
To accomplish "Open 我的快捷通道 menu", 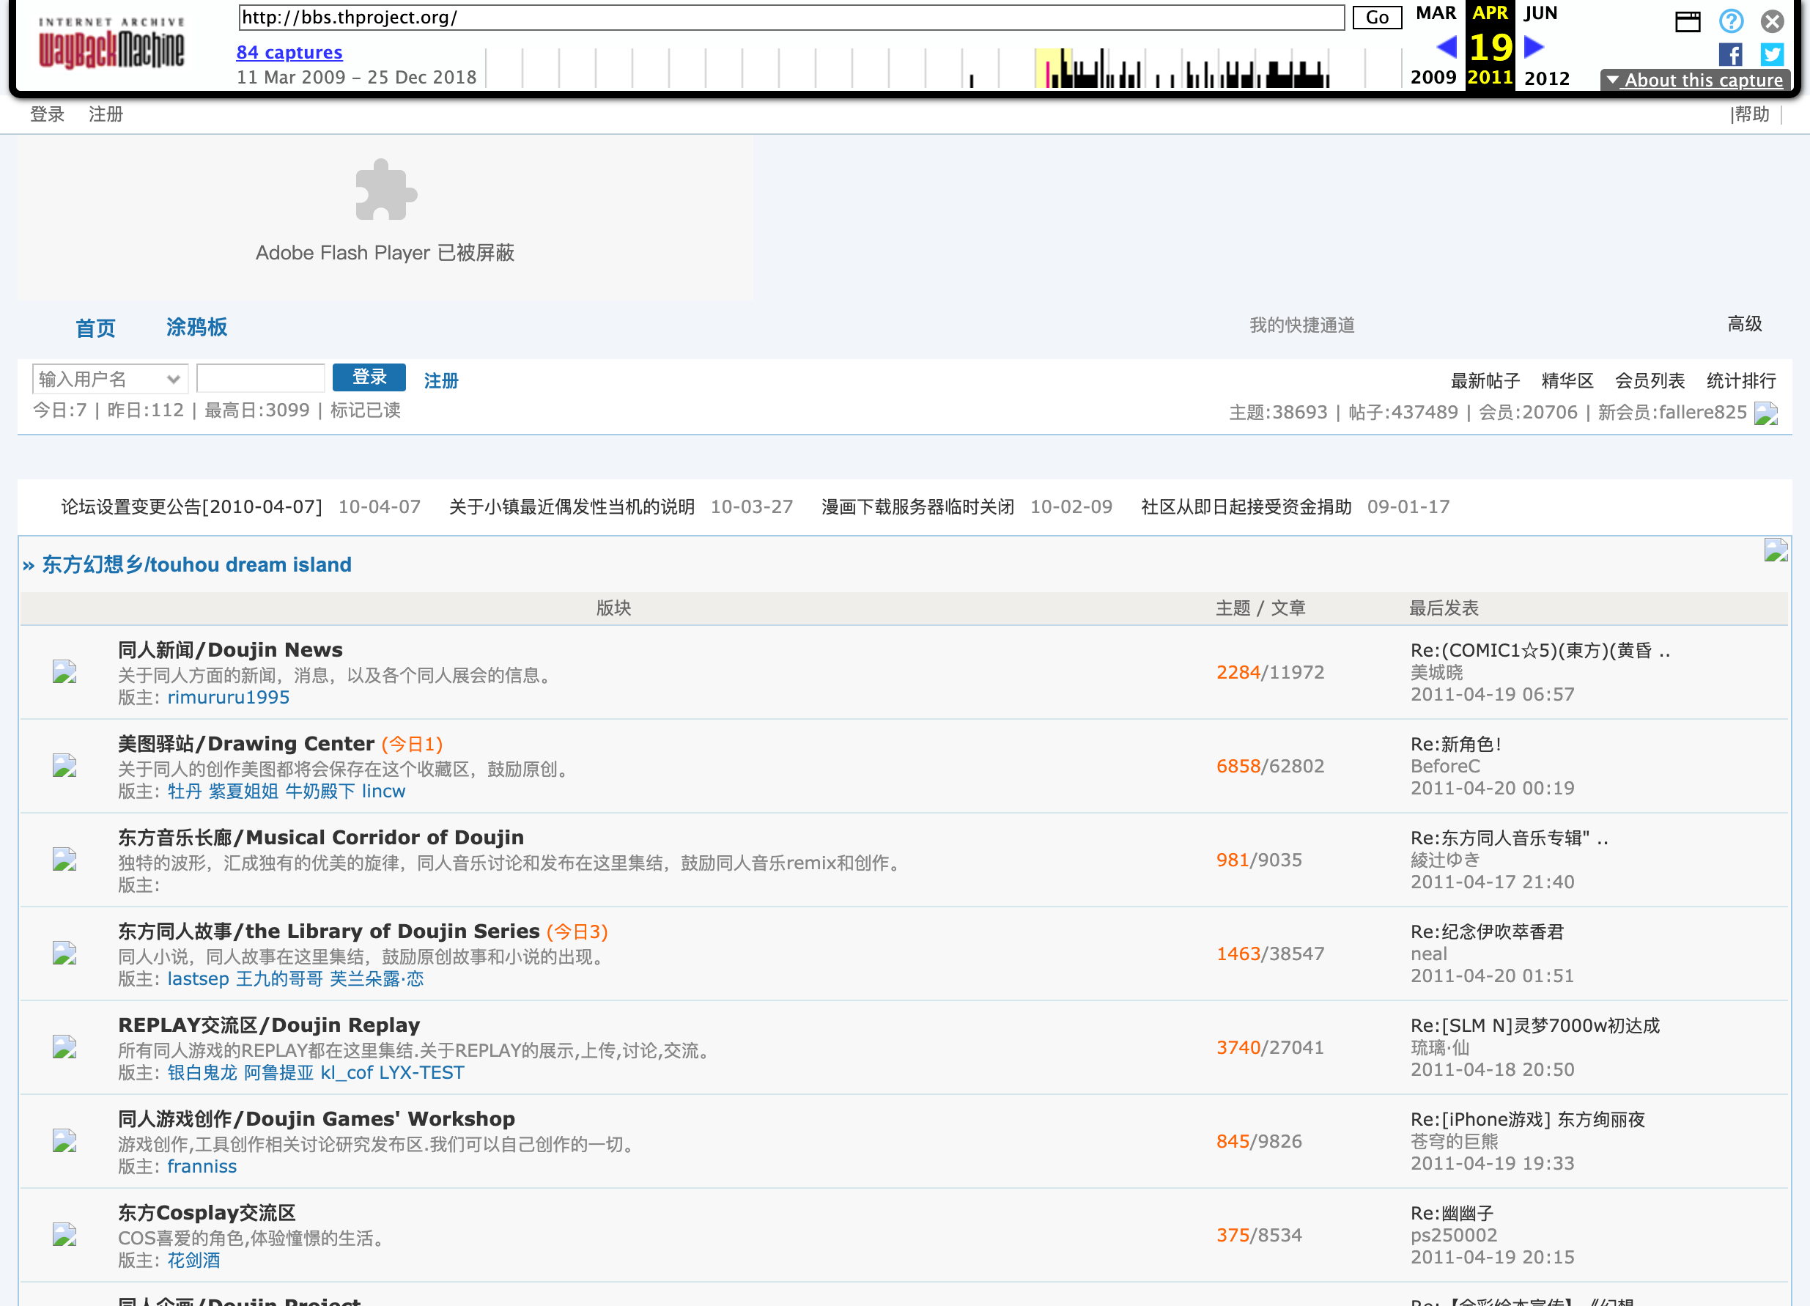I will (x=1301, y=325).
